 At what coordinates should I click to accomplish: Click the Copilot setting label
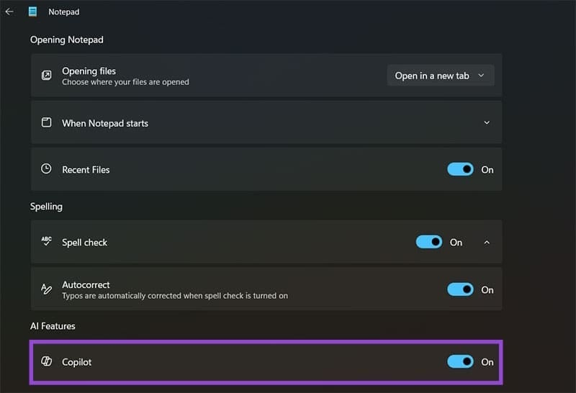[77, 362]
